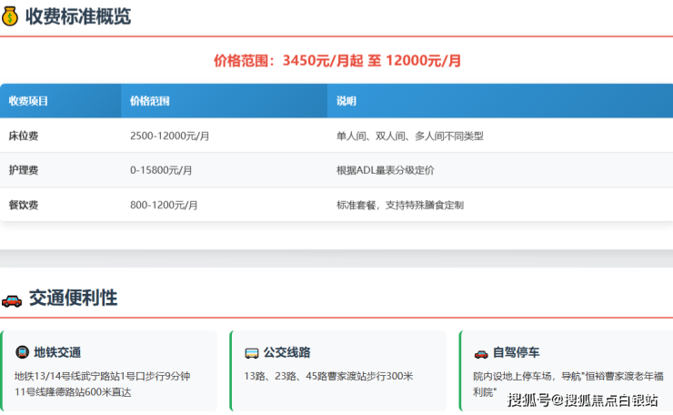Click the bus icon beside 公交线路

(252, 352)
